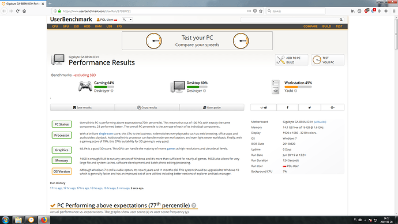
Task: Click the Test your PC banner
Action: [197, 40]
